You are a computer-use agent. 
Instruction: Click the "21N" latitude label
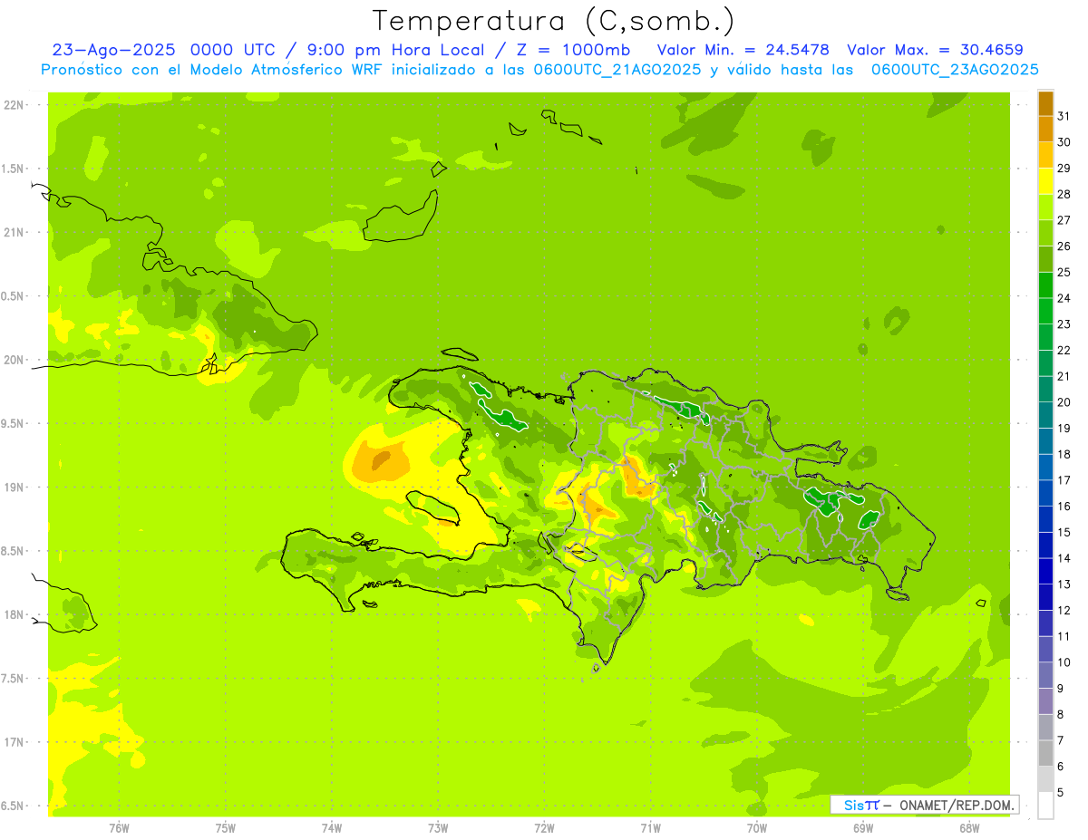click(x=15, y=232)
